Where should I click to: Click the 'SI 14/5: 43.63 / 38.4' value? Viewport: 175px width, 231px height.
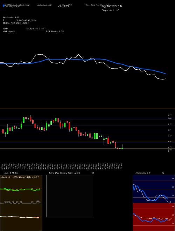point(26,20)
